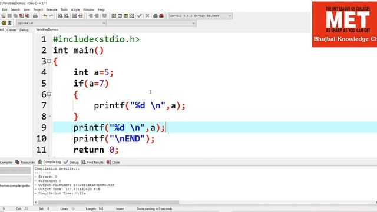Viewport: 377px width, 212px height.
Task: Open the Edit menu
Action: click(x=5, y=9)
